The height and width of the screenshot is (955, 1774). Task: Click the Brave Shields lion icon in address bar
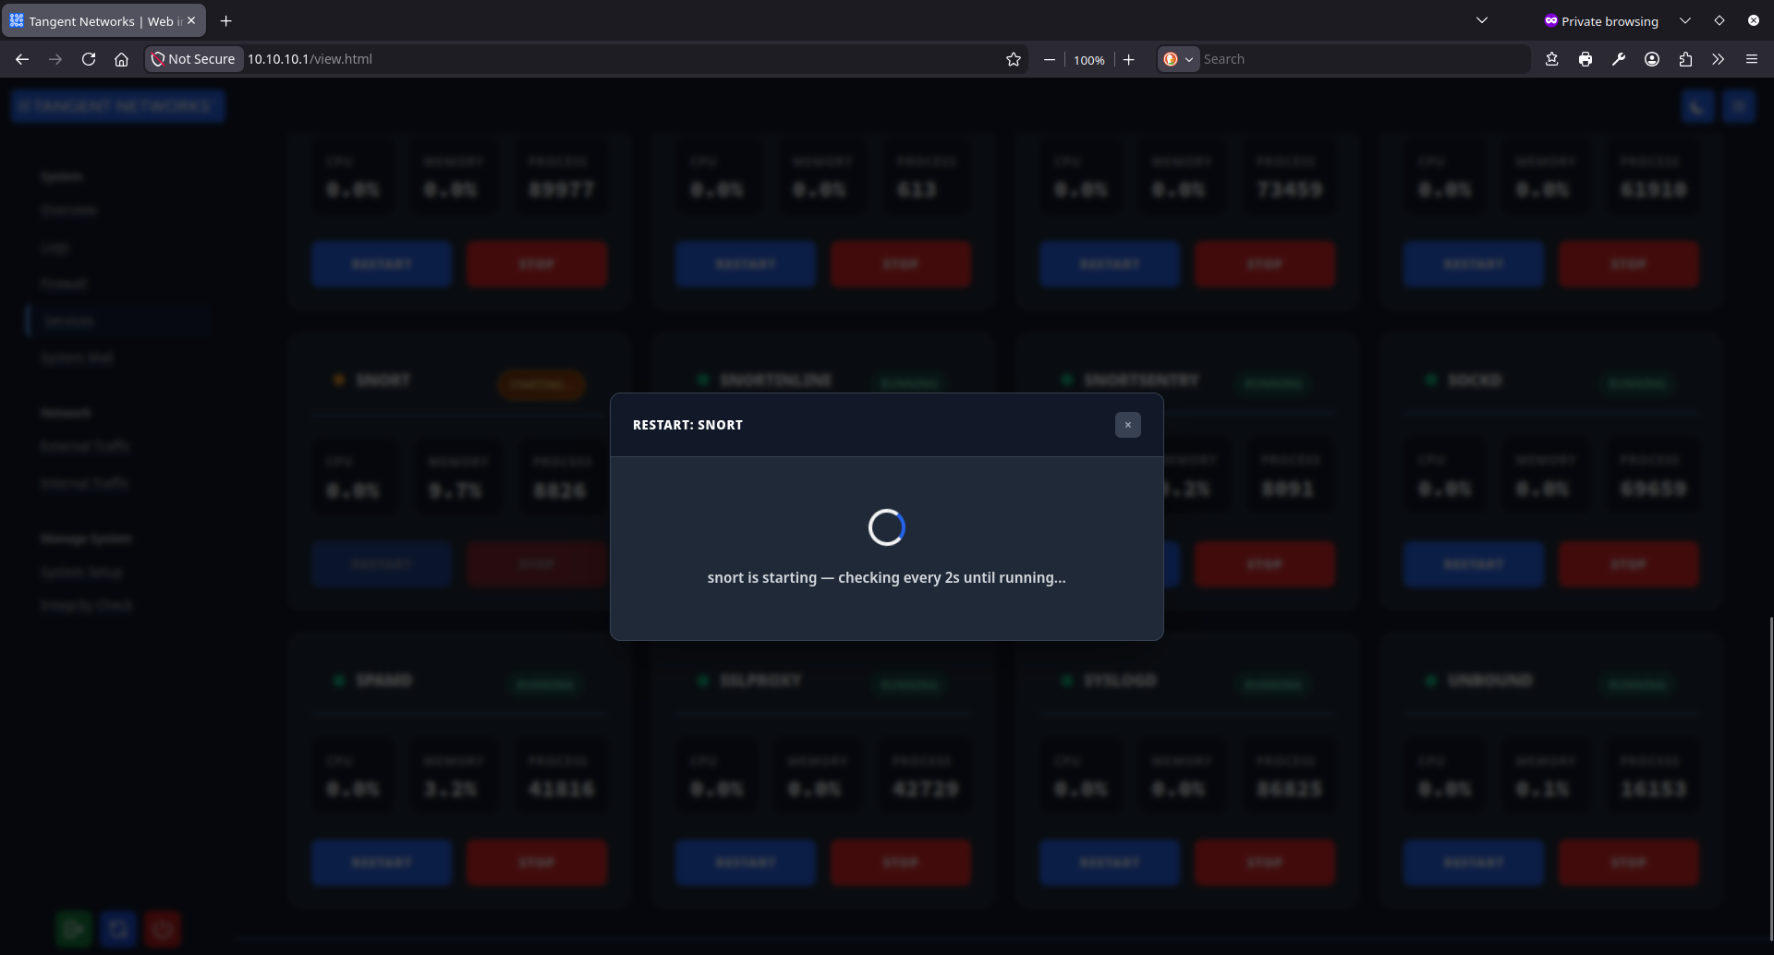1170,58
